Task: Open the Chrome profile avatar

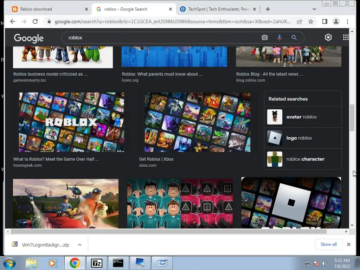Action: pos(336,21)
